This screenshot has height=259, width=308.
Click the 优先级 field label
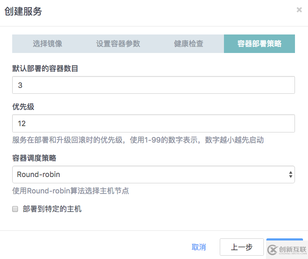pyautogui.click(x=24, y=107)
